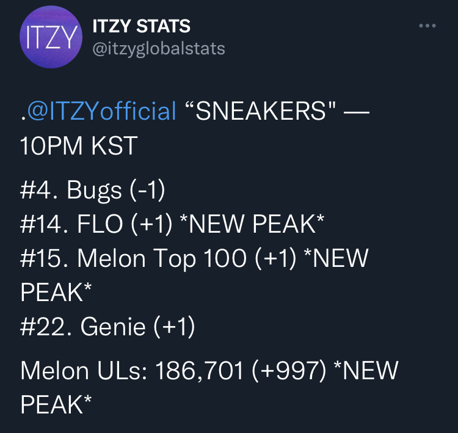Open the ITZY STATS display name profile
Image resolution: width=458 pixels, height=433 pixels.
(x=142, y=26)
